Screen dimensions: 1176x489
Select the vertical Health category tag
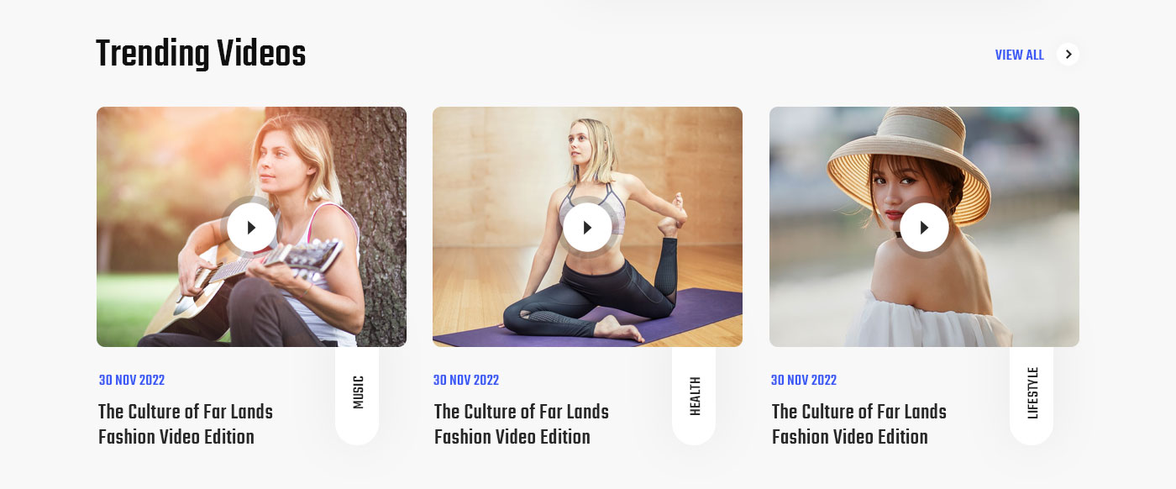(x=695, y=395)
